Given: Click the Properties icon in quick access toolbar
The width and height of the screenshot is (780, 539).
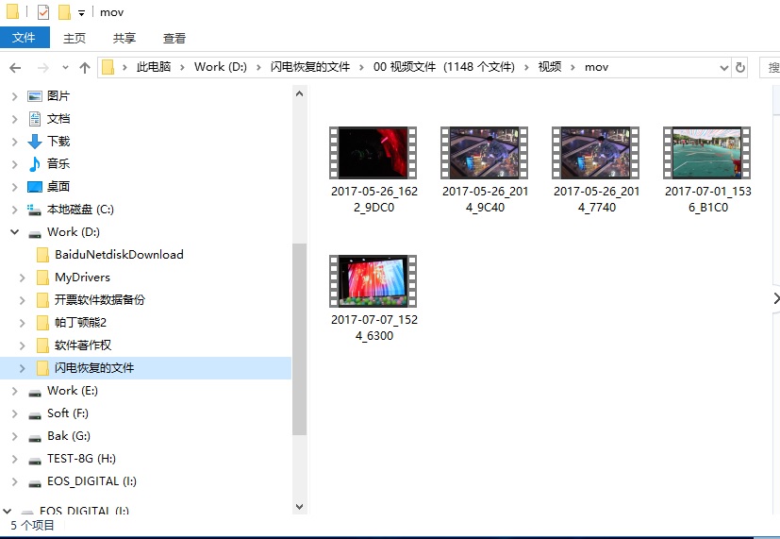Looking at the screenshot, I should pos(43,12).
